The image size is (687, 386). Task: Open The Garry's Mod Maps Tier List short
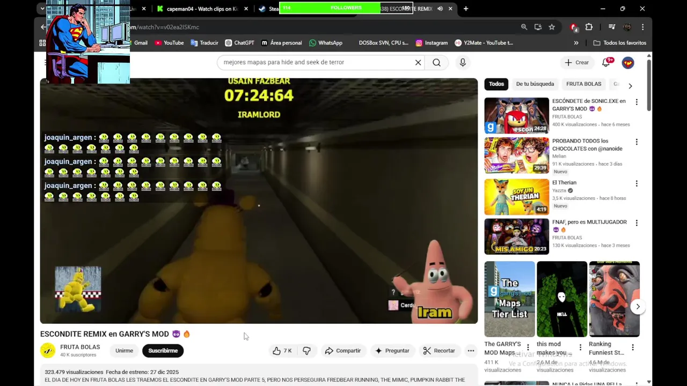click(x=509, y=299)
